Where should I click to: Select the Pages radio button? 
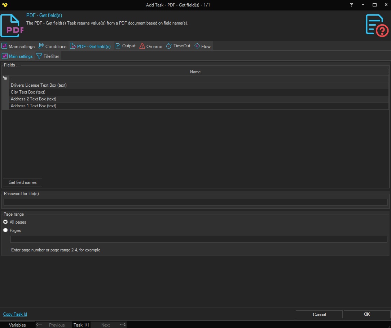pos(5,230)
